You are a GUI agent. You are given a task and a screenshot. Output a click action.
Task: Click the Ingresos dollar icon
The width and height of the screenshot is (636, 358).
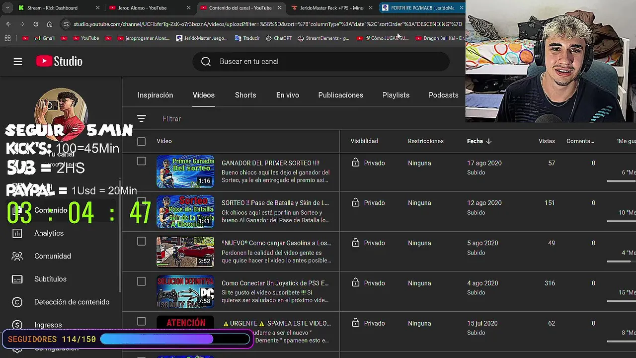coord(17,325)
